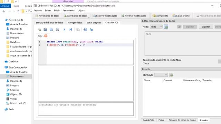
Task: Select OneDrive in Explorer sidebar
Action: point(13,62)
